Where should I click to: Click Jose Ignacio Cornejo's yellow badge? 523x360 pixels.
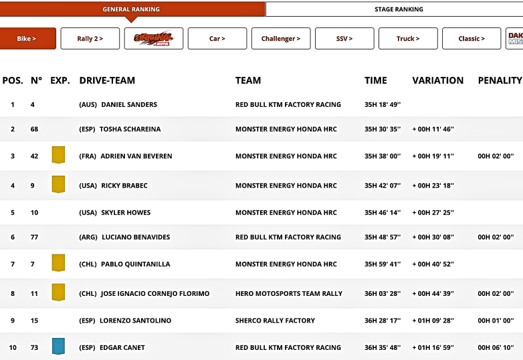[x=58, y=293]
